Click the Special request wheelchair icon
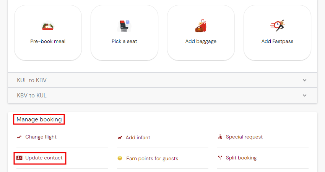The height and width of the screenshot is (172, 325). [x=220, y=137]
